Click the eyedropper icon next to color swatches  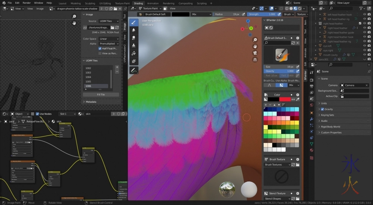pos(298,99)
